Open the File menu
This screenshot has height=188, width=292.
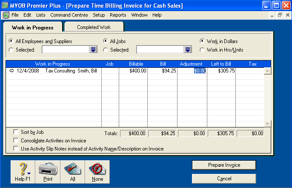[x=15, y=15]
